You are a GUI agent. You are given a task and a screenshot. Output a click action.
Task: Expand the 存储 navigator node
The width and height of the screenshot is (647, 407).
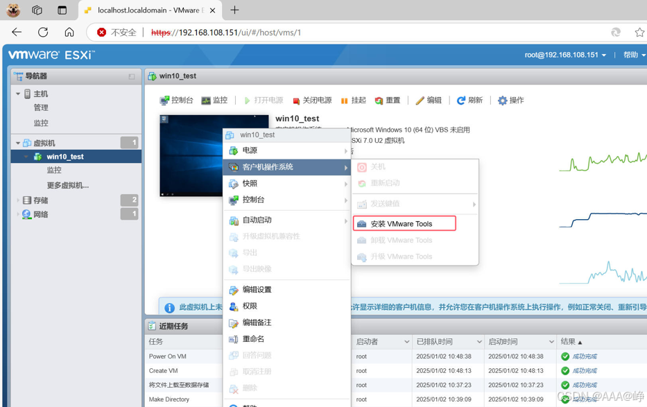click(18, 200)
